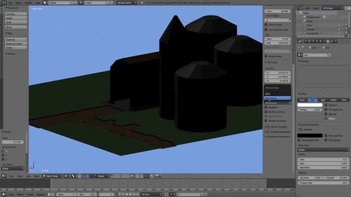Image resolution: width=351 pixels, height=197 pixels.
Task: Click the 3D view editor type icon
Action: point(4,176)
